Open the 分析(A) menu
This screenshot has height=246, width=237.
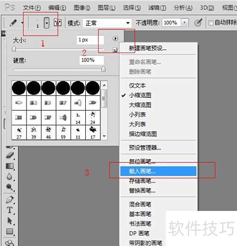(x=183, y=8)
